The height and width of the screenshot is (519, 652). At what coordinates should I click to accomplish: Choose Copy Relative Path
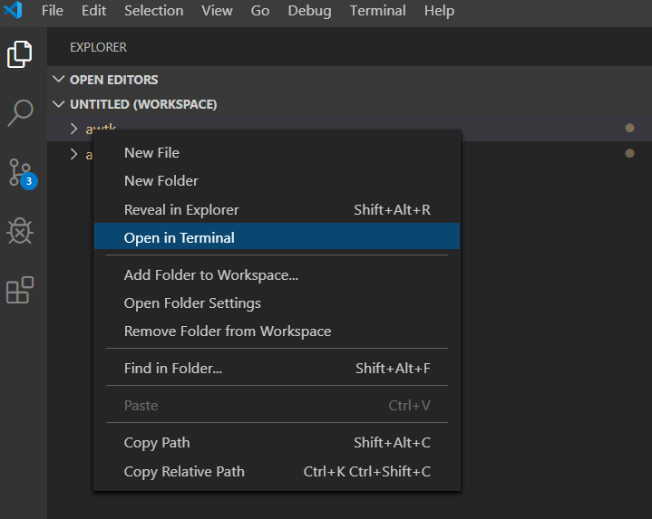pos(277,472)
